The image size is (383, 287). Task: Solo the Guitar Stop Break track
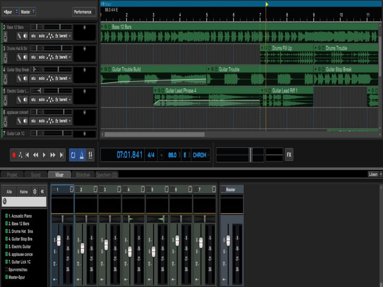[42, 78]
